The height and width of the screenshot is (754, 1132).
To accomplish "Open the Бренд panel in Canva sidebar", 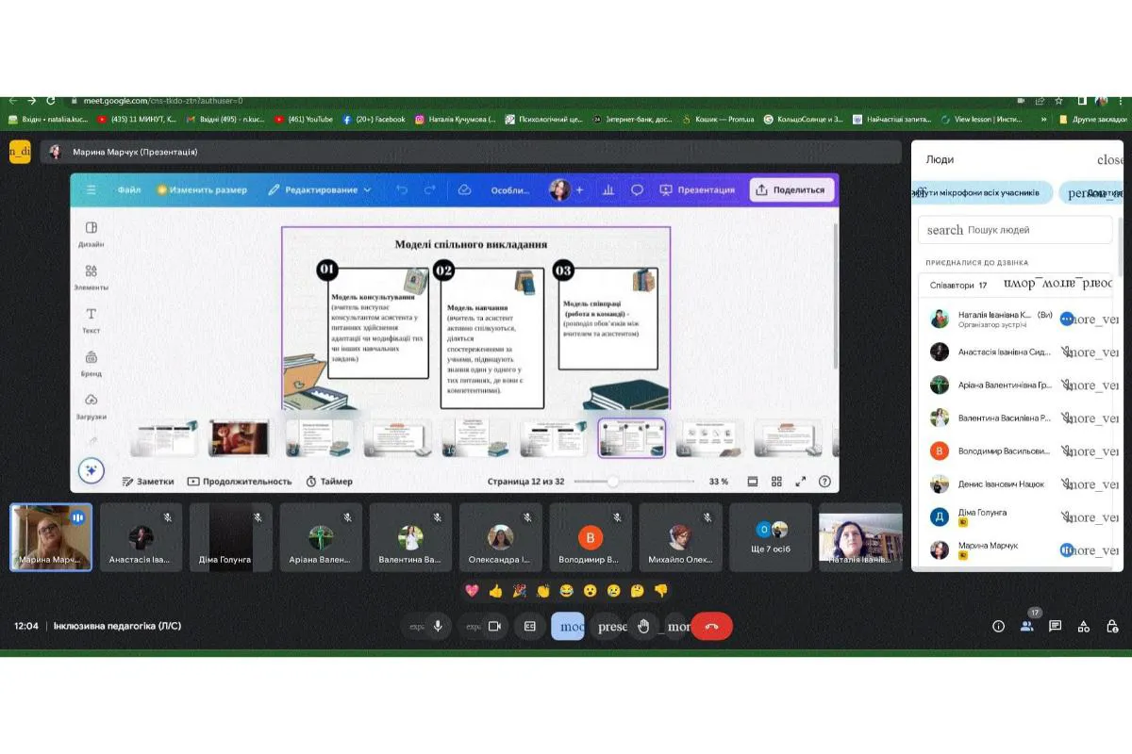I will click(92, 364).
